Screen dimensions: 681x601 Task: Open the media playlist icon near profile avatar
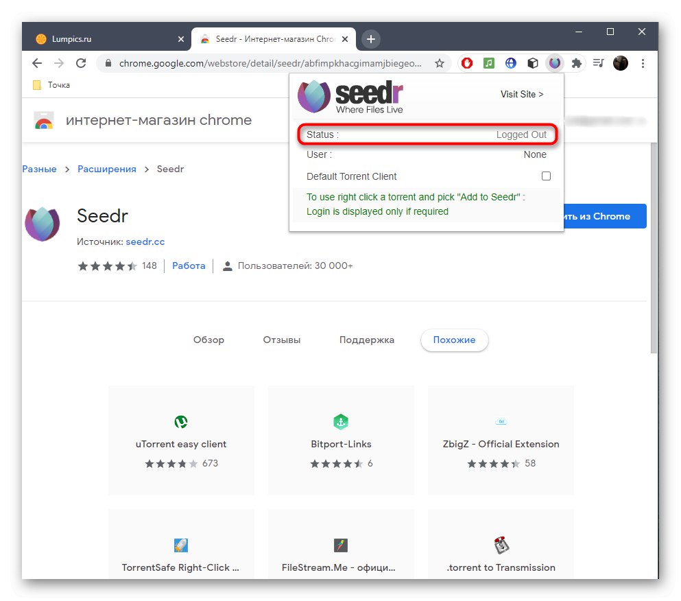599,62
